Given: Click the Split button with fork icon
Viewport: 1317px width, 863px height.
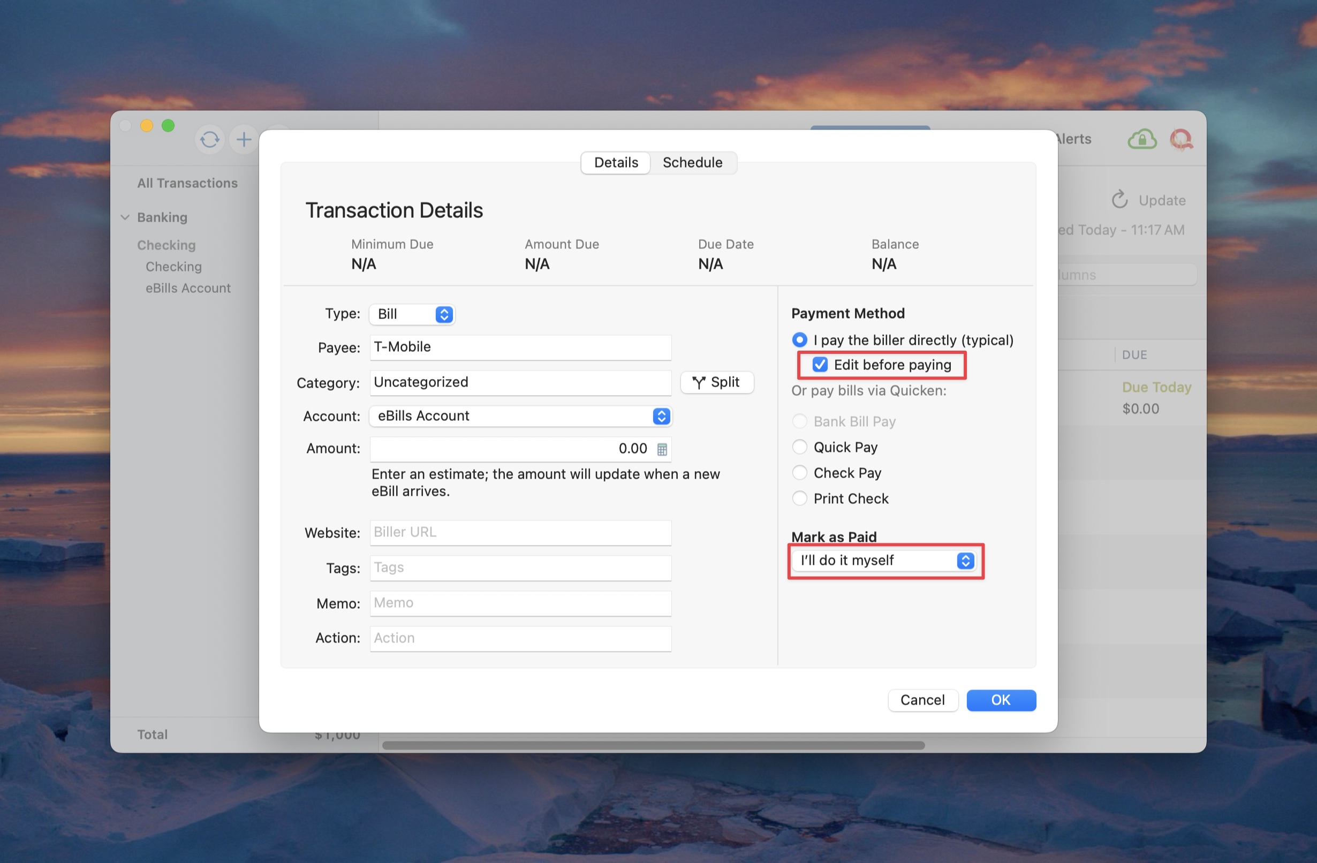Looking at the screenshot, I should coord(717,382).
